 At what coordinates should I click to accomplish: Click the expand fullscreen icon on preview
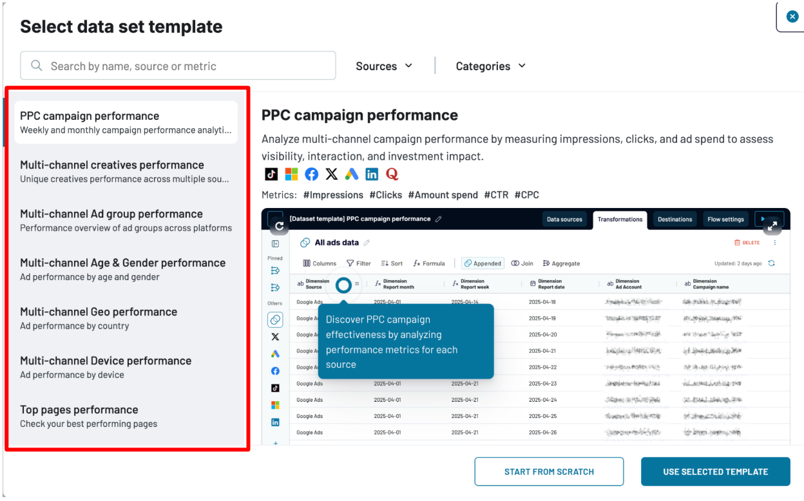point(773,225)
